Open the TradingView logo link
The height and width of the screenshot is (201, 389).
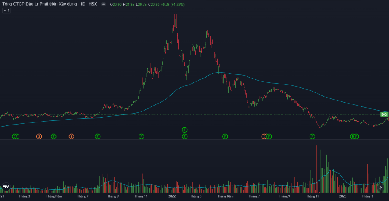pyautogui.click(x=6, y=187)
